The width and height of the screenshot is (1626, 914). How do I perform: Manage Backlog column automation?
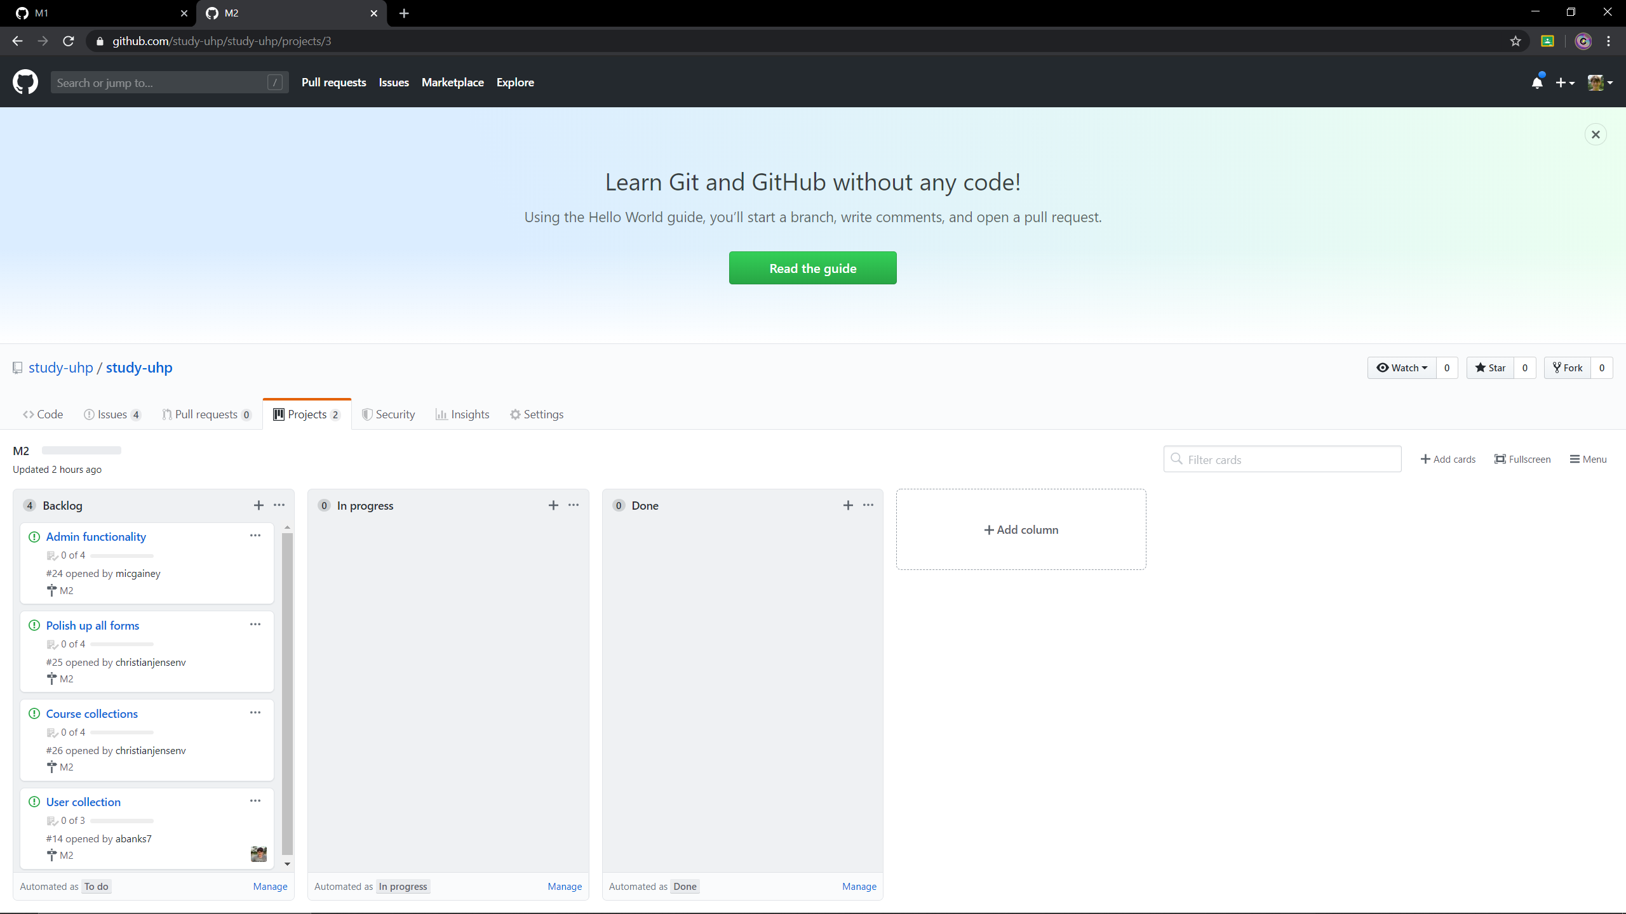click(x=270, y=886)
